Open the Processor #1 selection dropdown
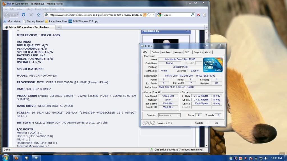Screen dimensions: 287x161 [x=169, y=115]
